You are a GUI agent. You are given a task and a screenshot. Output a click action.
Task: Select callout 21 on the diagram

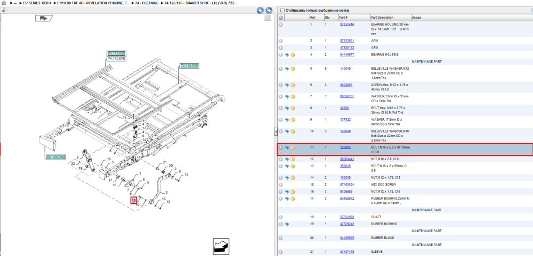165,162
